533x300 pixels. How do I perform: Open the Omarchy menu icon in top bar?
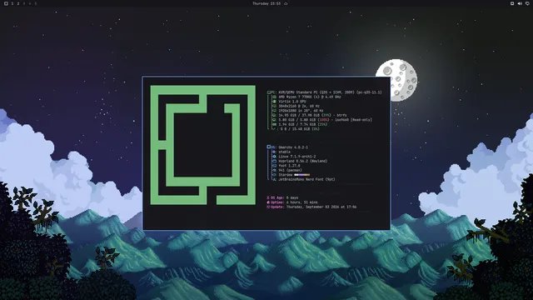coord(6,3)
